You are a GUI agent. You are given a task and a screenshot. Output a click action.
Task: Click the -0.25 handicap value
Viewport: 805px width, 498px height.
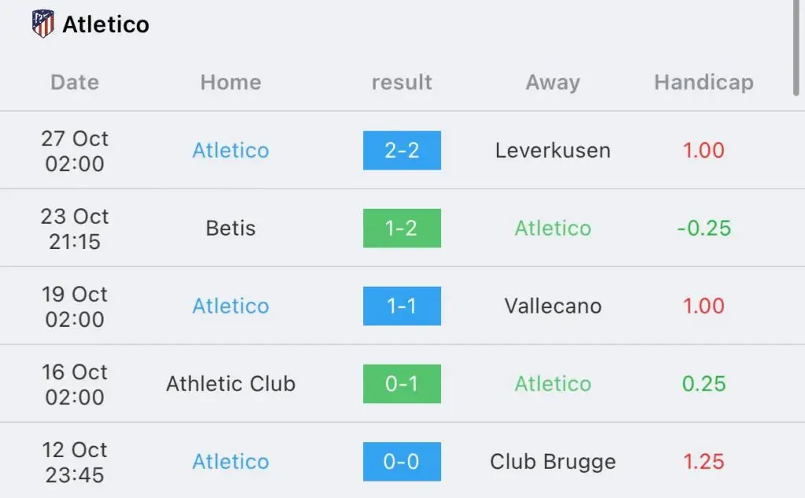pos(704,229)
